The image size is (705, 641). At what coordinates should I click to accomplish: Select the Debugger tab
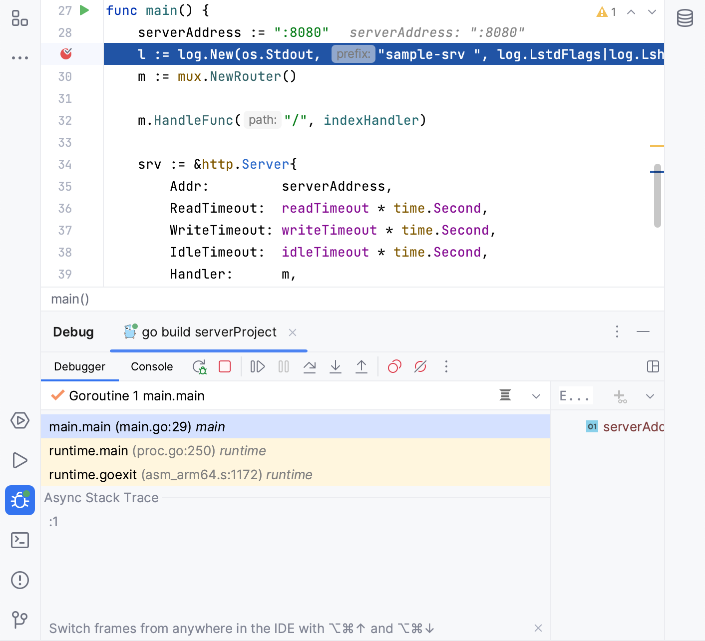coord(79,366)
